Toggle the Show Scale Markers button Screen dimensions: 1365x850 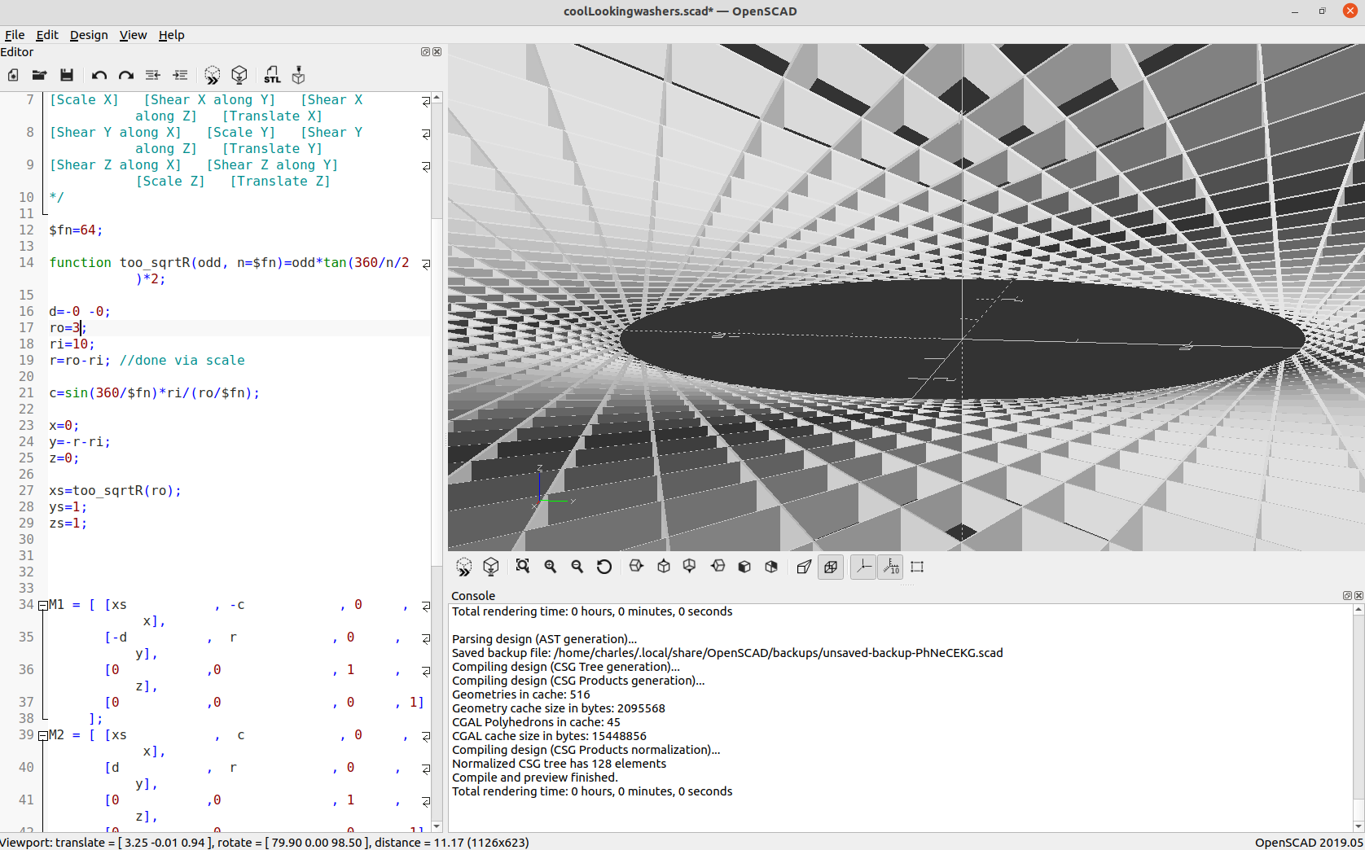(x=891, y=567)
